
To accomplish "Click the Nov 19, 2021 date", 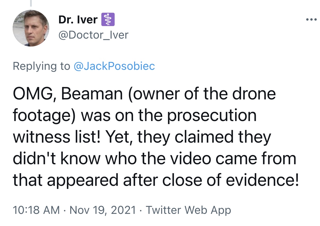I will click(x=103, y=210).
